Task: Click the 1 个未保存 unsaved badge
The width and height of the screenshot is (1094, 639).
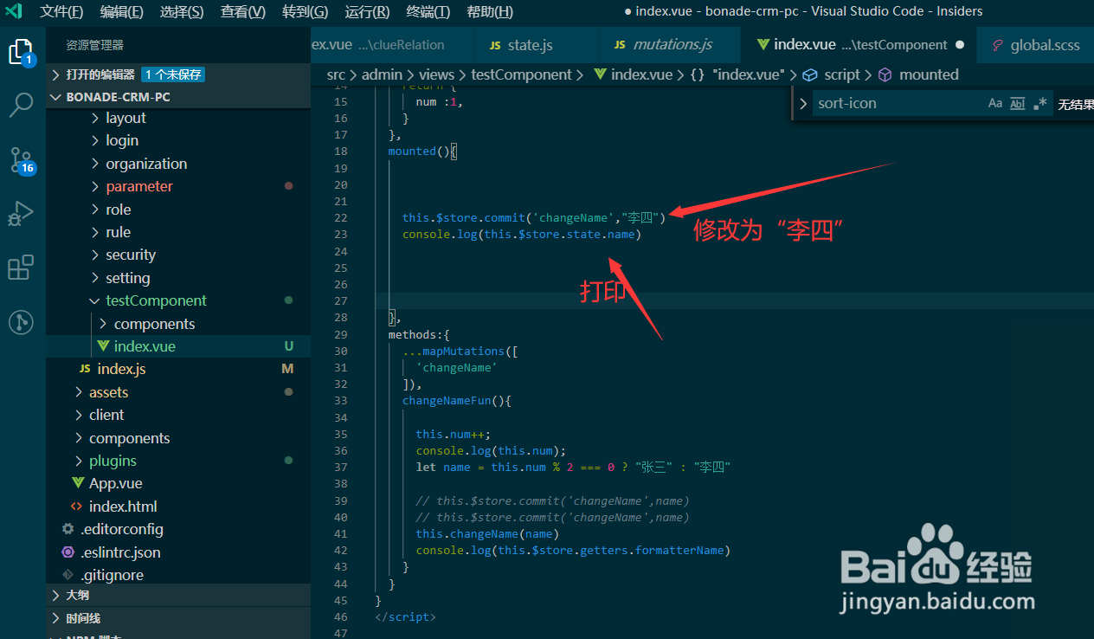Action: [173, 74]
